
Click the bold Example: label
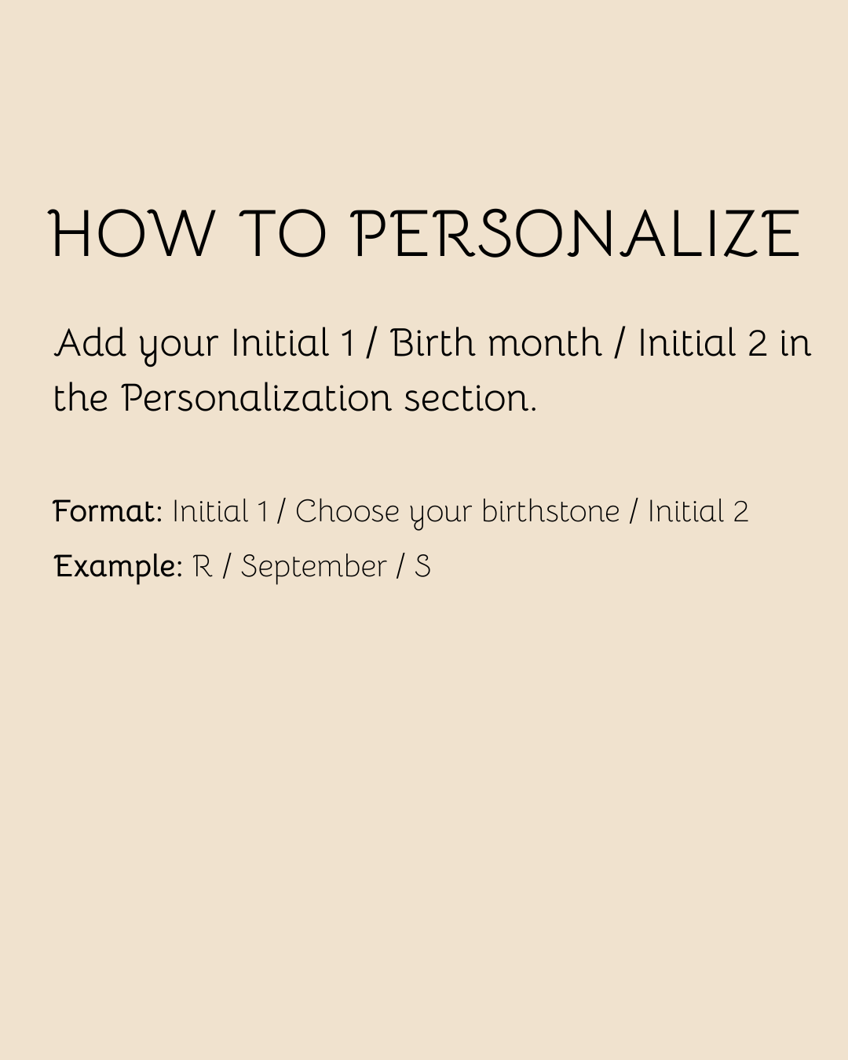click(x=118, y=567)
